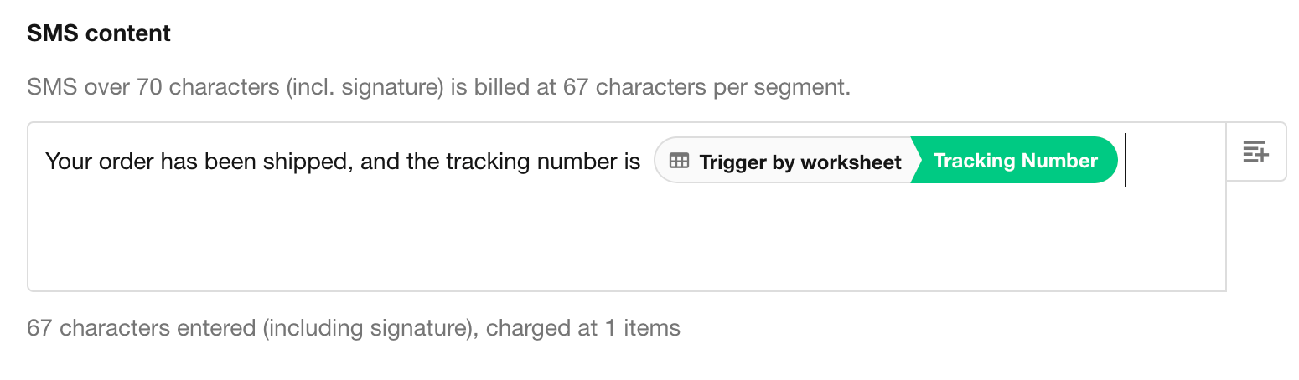The image size is (1299, 380).
Task: Click the "(including signature)" text in the counter
Action: click(369, 328)
